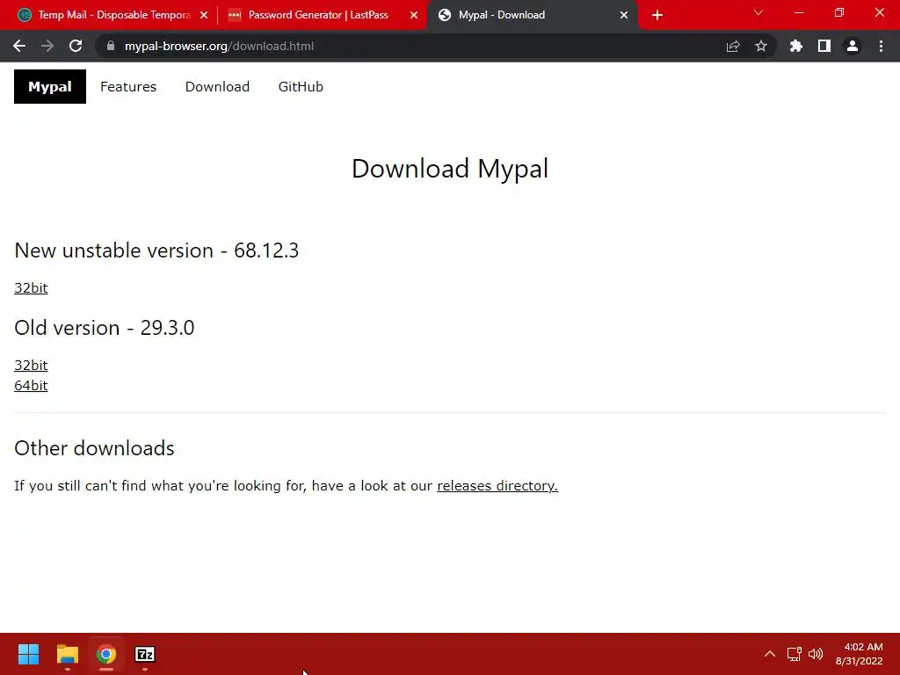Click the Chrome taskbar icon
The height and width of the screenshot is (675, 900).
coord(106,654)
